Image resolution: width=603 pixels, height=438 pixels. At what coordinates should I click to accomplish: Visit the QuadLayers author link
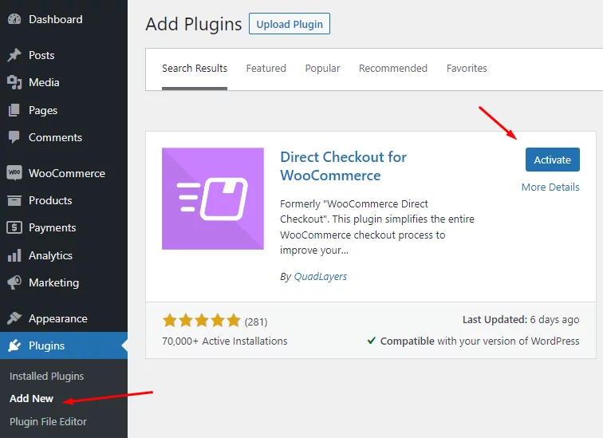[321, 277]
